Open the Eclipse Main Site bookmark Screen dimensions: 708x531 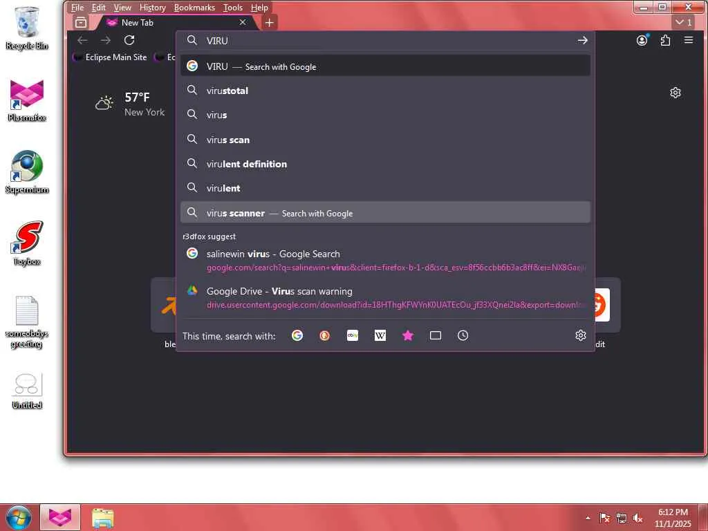click(x=111, y=57)
